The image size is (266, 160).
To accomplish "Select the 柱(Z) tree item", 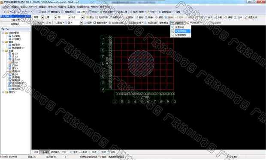I will click(15, 54).
